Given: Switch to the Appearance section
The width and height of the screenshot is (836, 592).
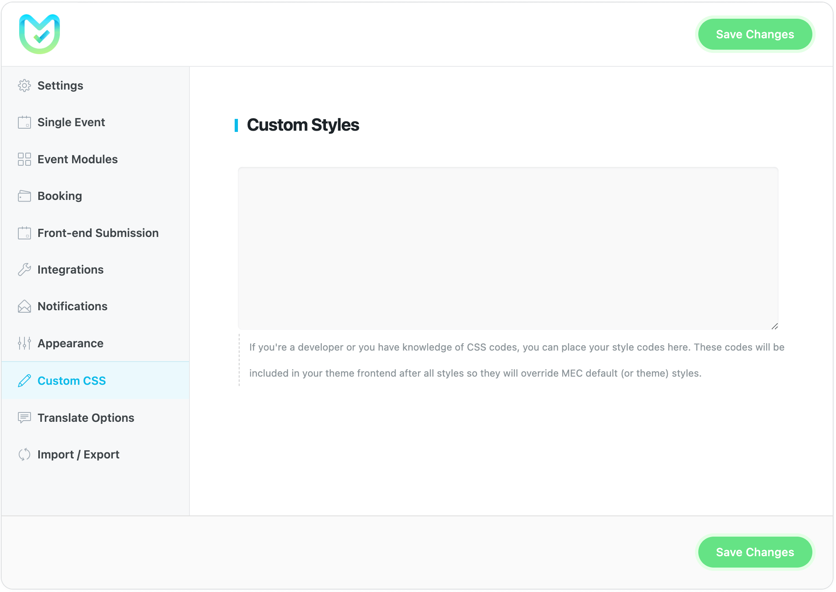Looking at the screenshot, I should (x=70, y=343).
